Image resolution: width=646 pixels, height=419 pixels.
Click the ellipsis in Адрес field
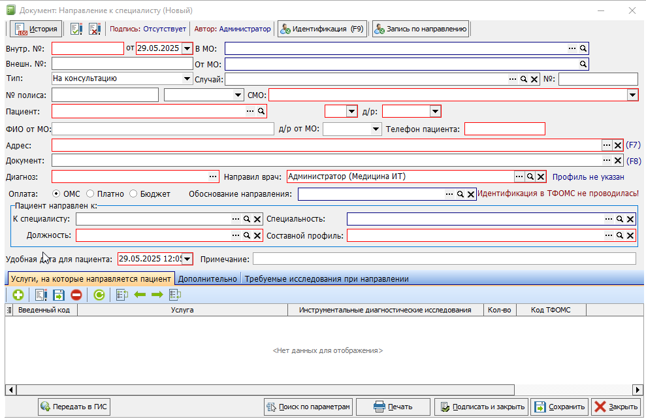[x=607, y=145]
